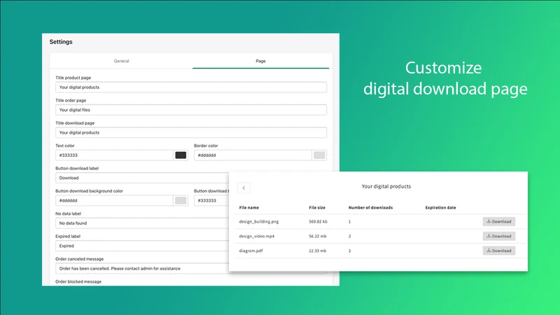Click the Order canceled message field
This screenshot has height=315, width=560.
click(x=142, y=269)
